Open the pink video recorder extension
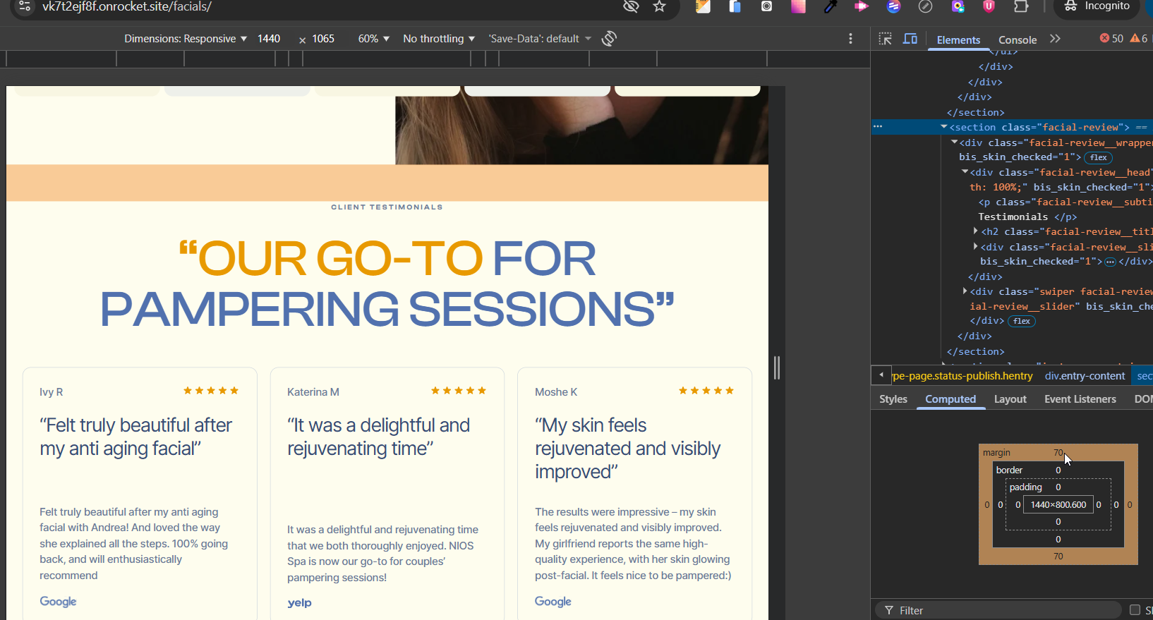 862,6
